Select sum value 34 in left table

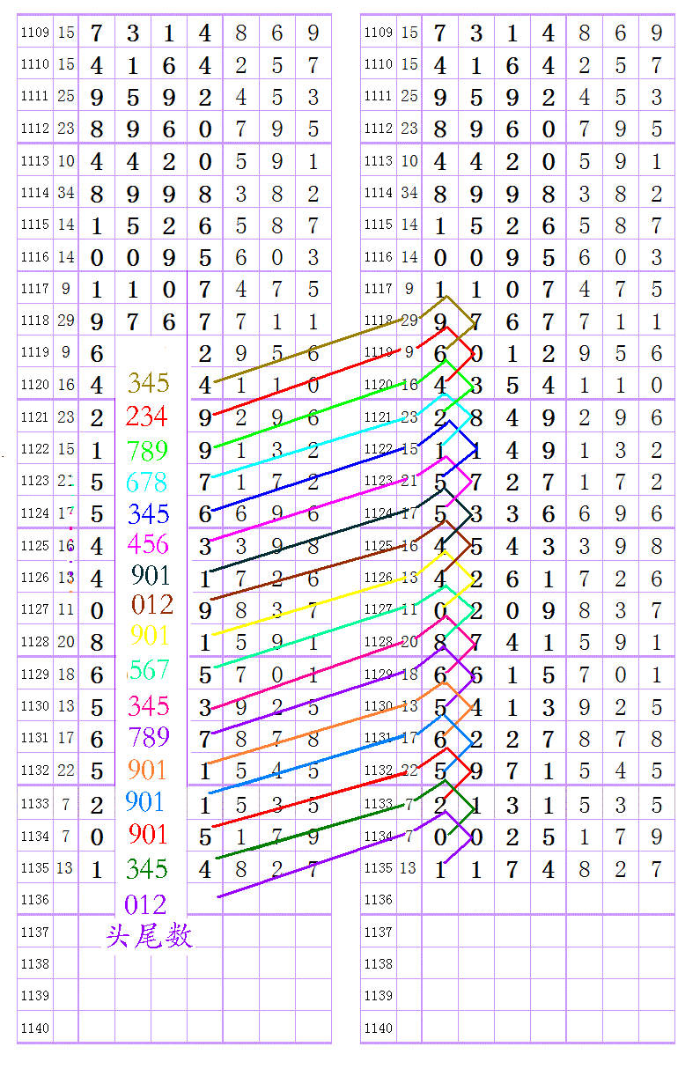coord(66,193)
